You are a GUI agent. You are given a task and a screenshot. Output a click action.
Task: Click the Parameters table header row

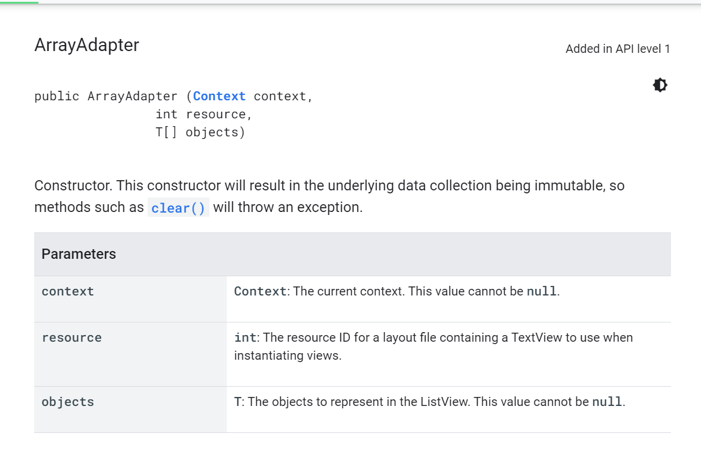(78, 254)
